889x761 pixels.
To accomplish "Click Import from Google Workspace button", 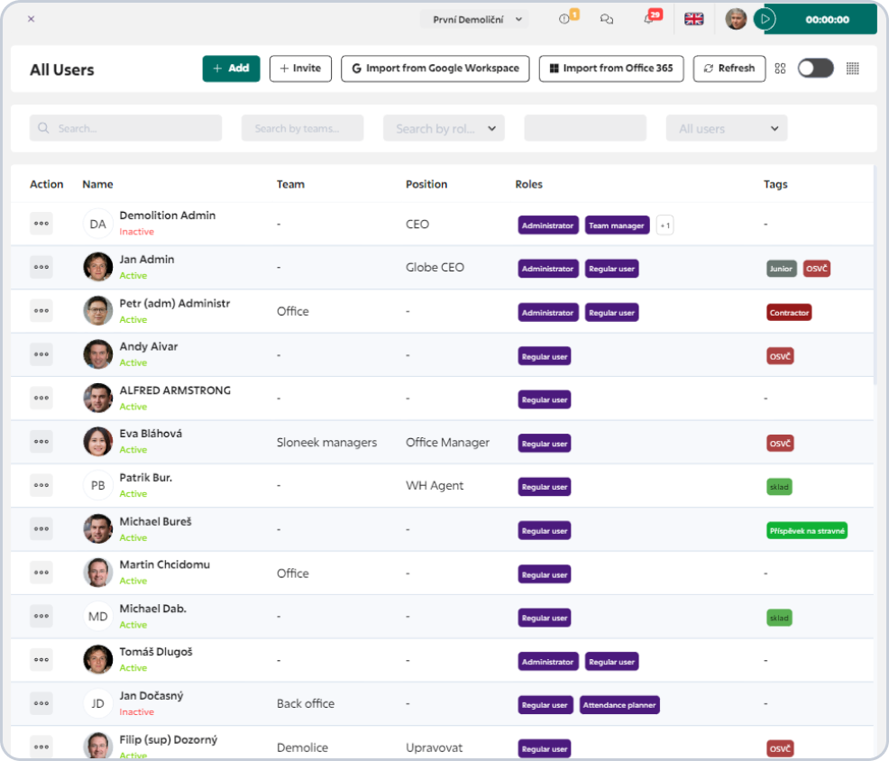I will coord(435,69).
